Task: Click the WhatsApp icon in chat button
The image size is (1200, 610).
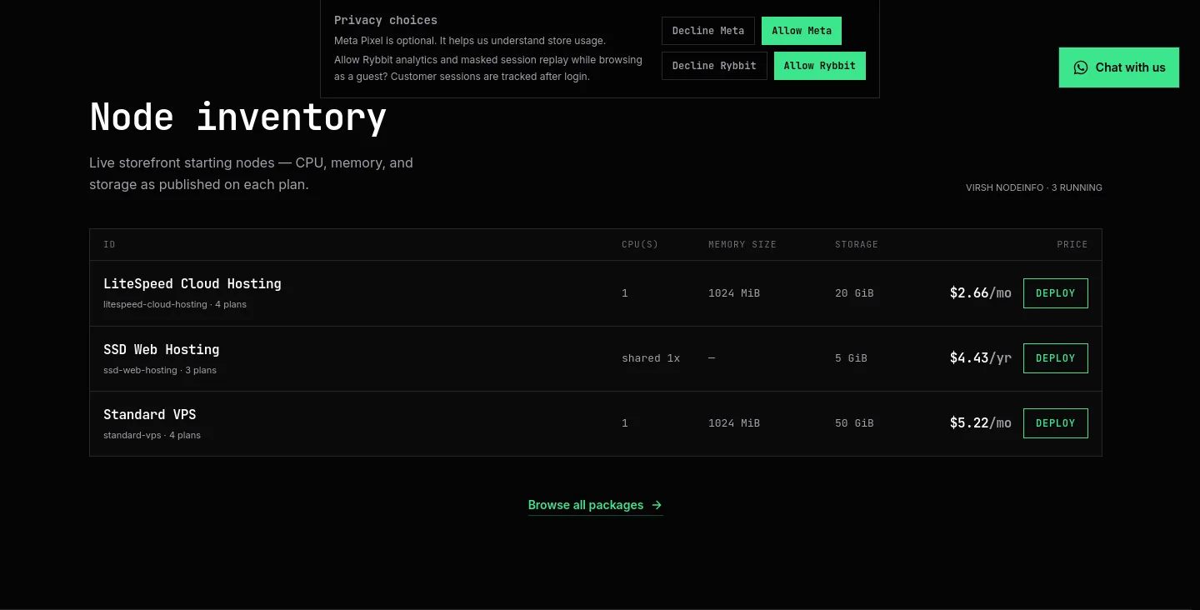Action: click(x=1081, y=67)
